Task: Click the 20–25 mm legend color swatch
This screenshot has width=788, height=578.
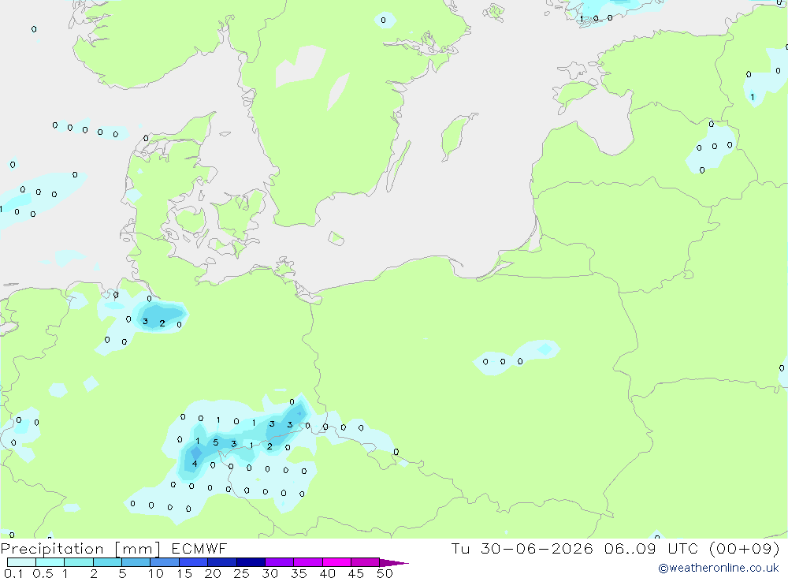Action: click(221, 562)
